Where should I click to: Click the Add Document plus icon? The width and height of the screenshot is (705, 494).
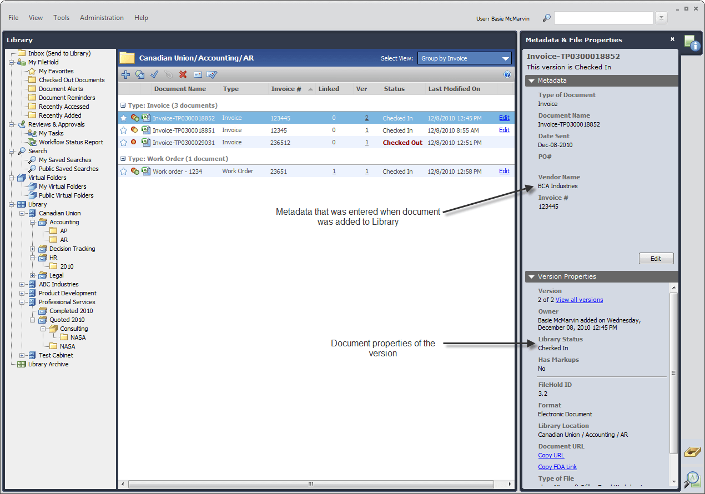point(125,74)
